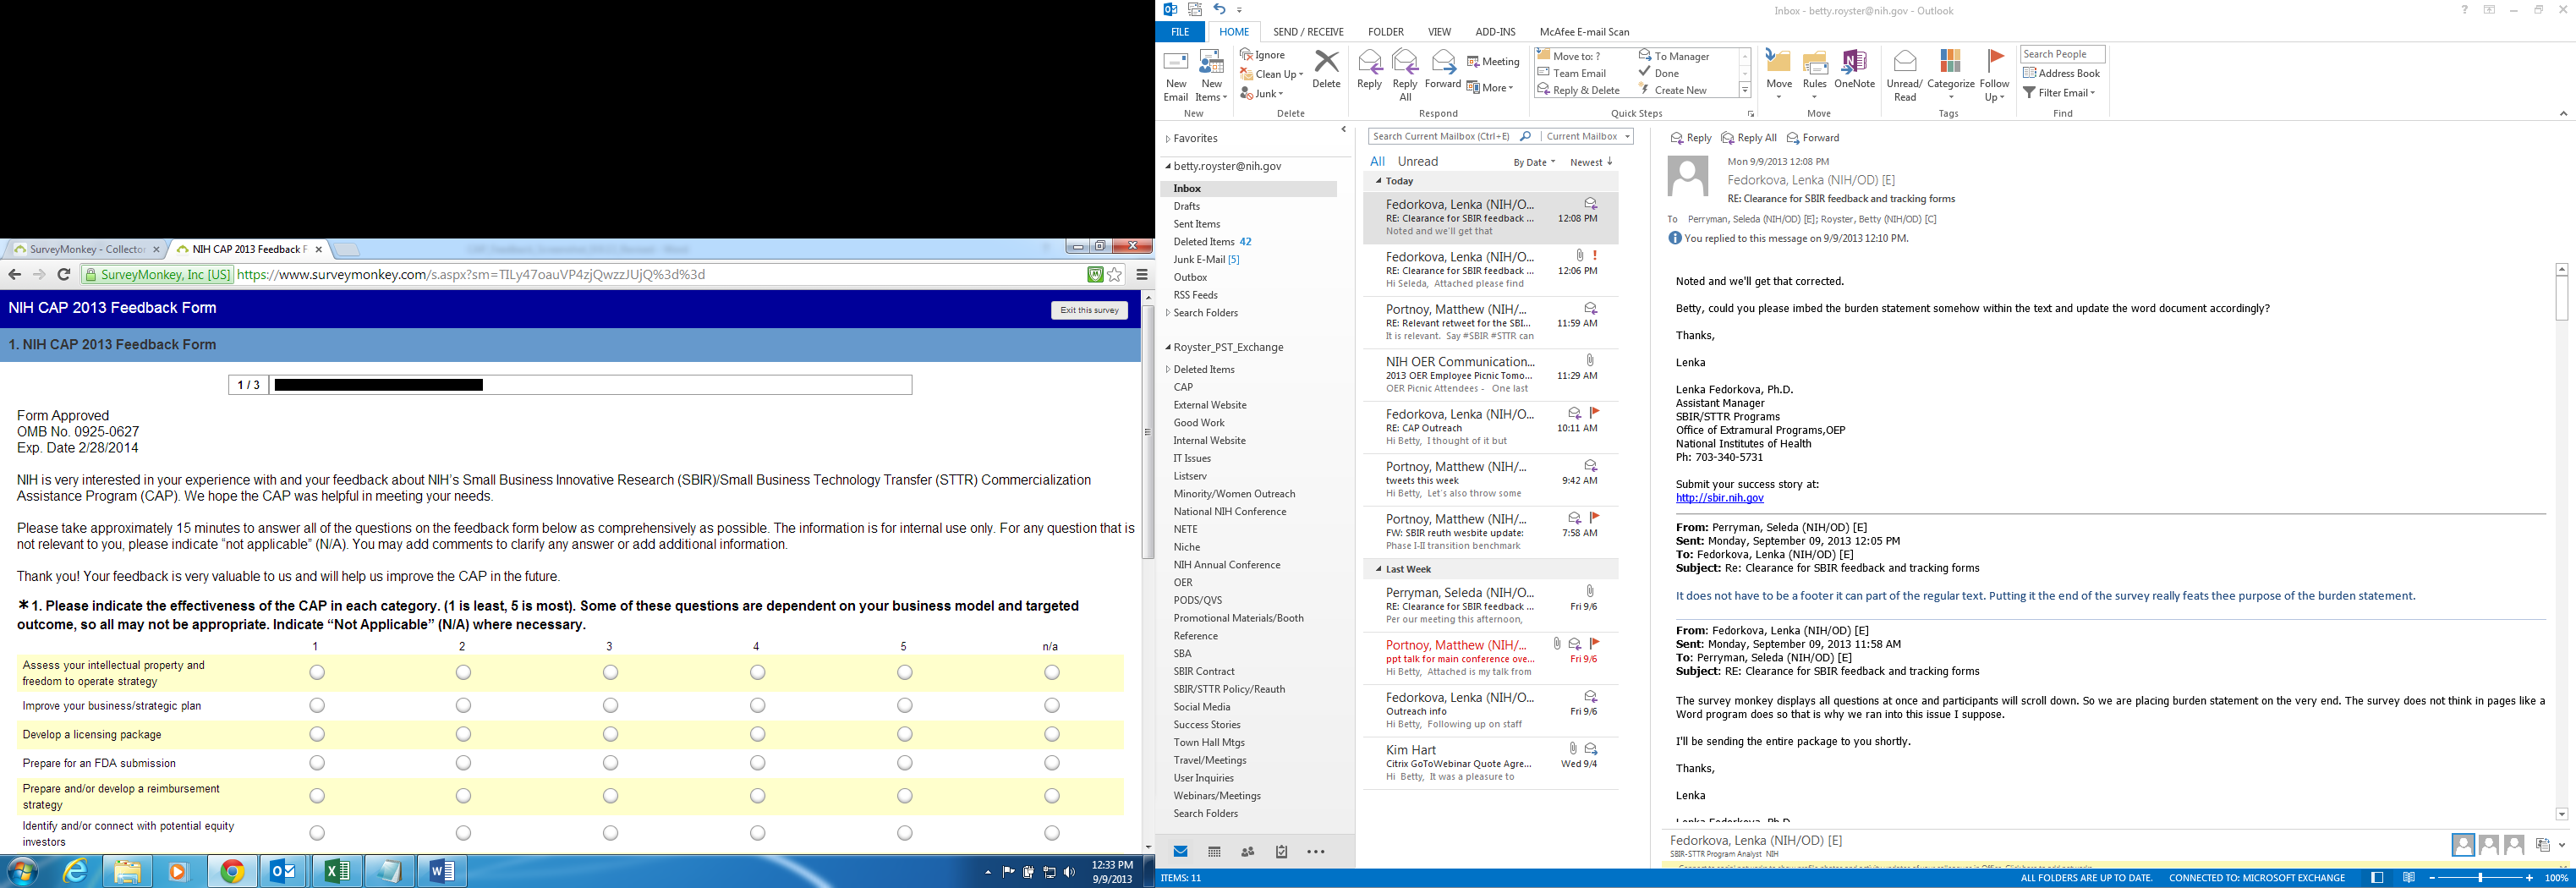Switch to SurveyMonkey - Collector Chrome tab
The width and height of the screenshot is (2576, 888).
[x=86, y=249]
